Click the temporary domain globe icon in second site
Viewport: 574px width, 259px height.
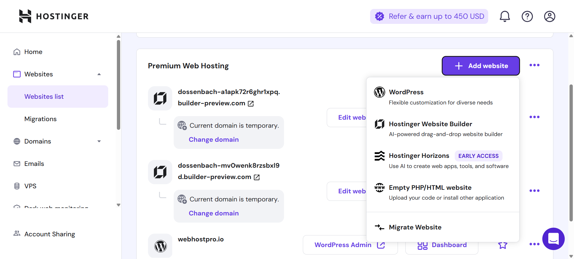(x=182, y=199)
